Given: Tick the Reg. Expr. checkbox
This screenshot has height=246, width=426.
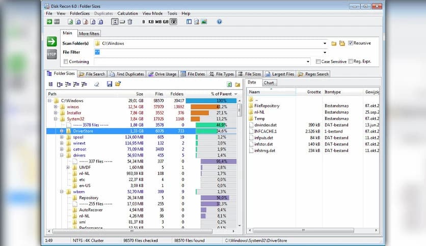Looking at the screenshot, I should pos(351,61).
